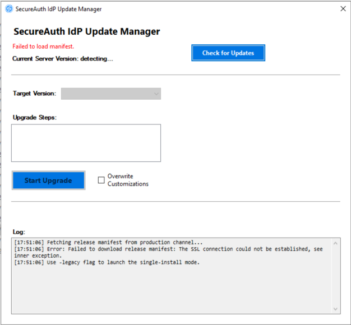351x325 pixels.
Task: Click the red 'Failed to load manifest.' message
Action: click(43, 47)
